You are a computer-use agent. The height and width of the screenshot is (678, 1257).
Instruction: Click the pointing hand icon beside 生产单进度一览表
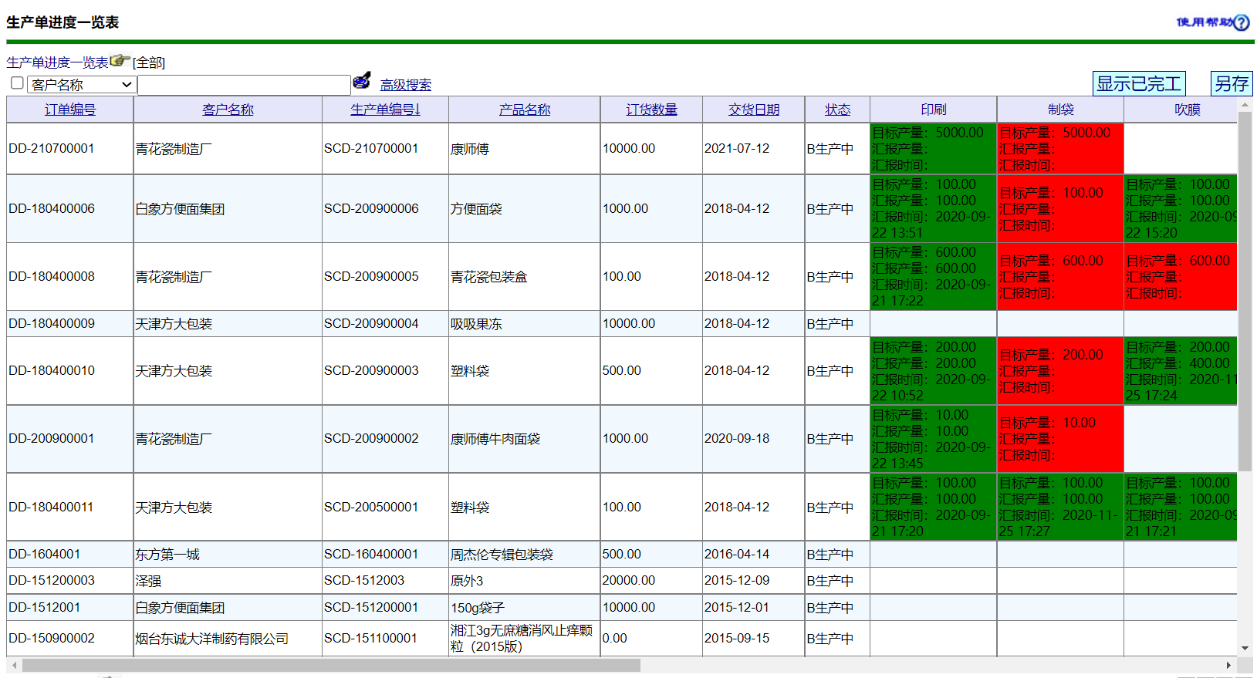120,60
